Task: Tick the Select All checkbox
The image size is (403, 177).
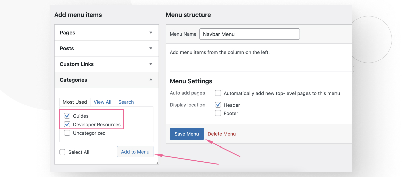Action: click(62, 152)
